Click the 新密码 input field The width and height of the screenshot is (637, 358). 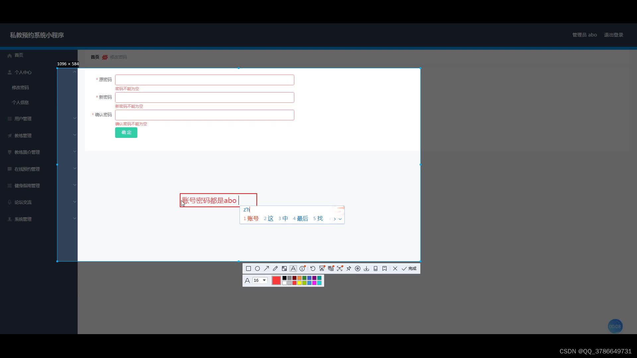point(205,97)
